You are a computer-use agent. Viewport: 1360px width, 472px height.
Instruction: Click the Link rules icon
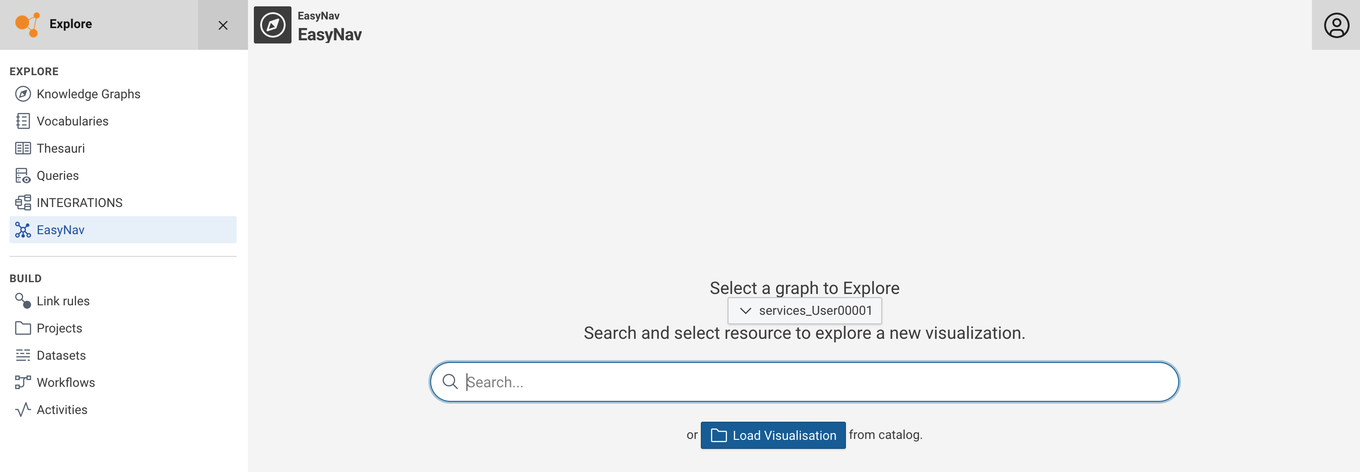click(x=23, y=301)
